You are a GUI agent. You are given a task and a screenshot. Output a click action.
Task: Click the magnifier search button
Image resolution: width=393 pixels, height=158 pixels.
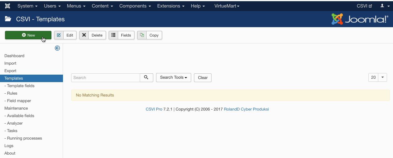click(146, 78)
